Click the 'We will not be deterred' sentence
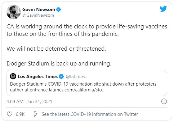The height and width of the screenshot is (122, 174). [56, 48]
